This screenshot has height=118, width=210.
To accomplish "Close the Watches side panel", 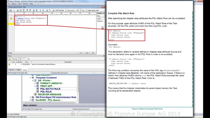I will tap(104, 13).
